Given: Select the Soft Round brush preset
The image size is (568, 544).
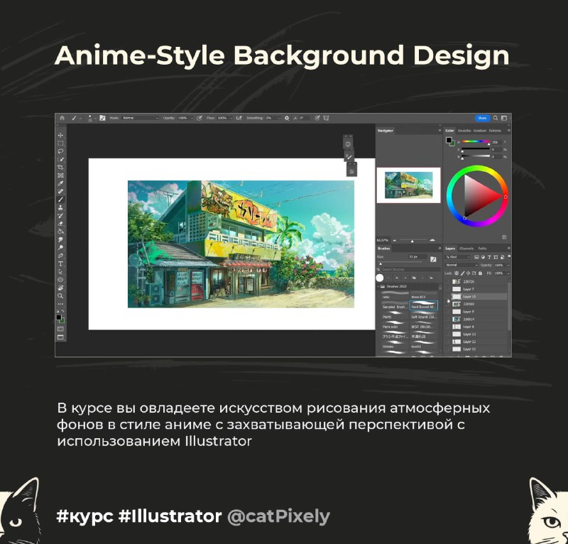Looking at the screenshot, I should coord(423,315).
